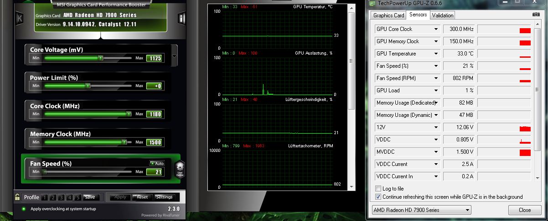Click the GPU-Z Close button
Viewport: 548px width, 221px height.
525,210
